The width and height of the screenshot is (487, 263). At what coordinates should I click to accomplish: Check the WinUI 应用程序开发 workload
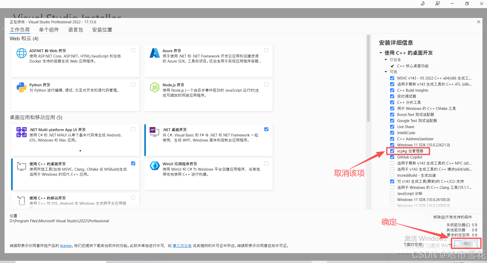coord(266,163)
